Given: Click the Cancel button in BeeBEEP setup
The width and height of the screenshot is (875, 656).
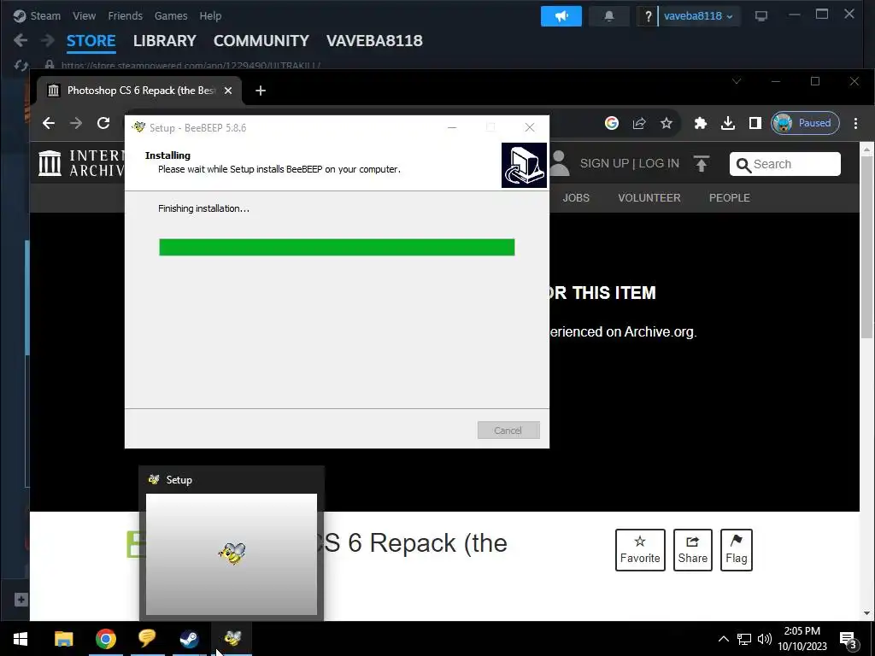Looking at the screenshot, I should [508, 430].
